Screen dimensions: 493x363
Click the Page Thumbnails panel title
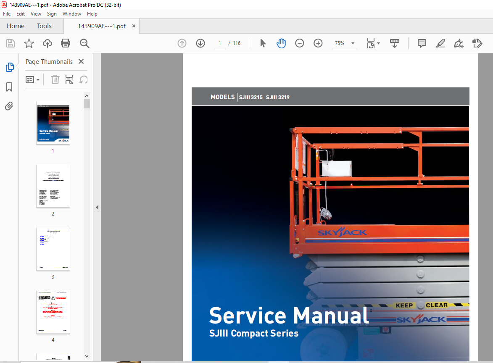pos(49,62)
